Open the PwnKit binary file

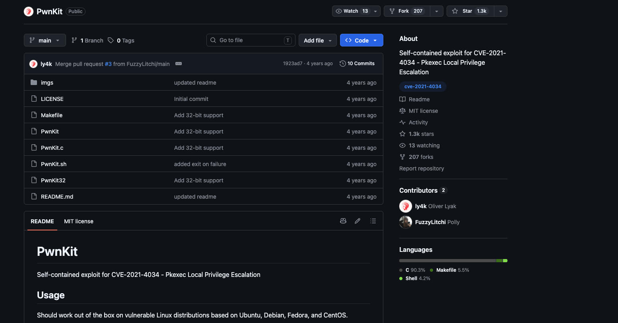50,132
